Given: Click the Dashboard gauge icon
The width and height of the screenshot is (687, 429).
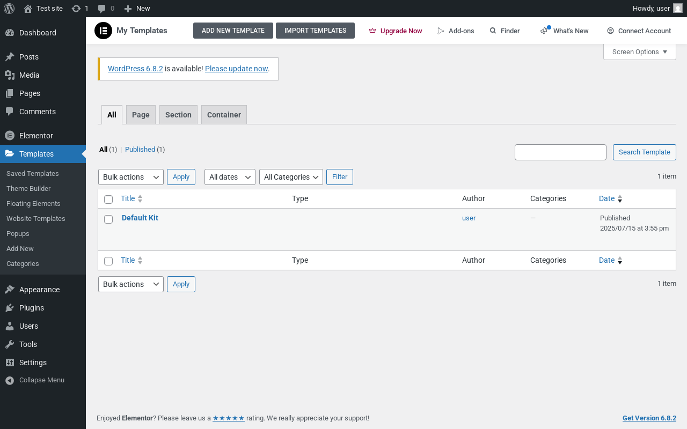Looking at the screenshot, I should [x=10, y=33].
